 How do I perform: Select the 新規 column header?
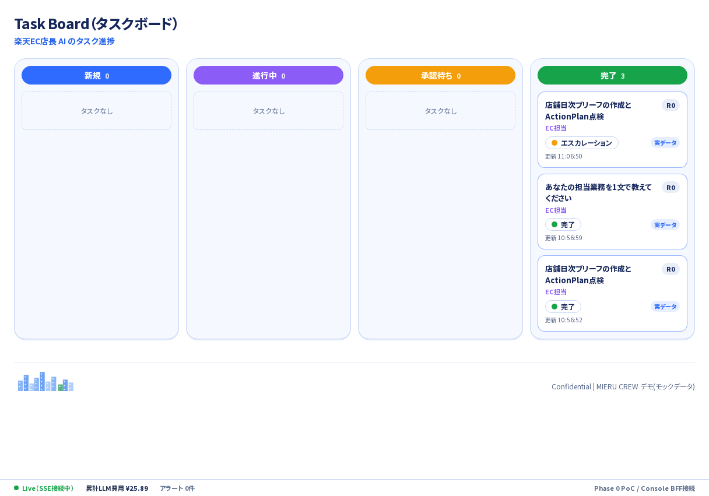coord(96,75)
